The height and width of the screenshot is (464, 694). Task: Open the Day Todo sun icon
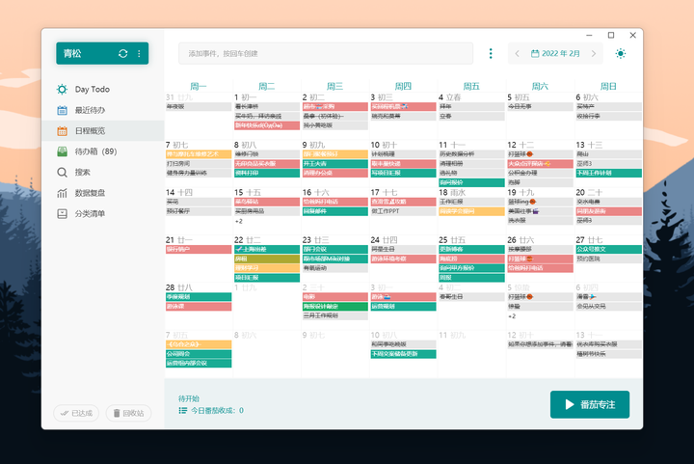(62, 90)
